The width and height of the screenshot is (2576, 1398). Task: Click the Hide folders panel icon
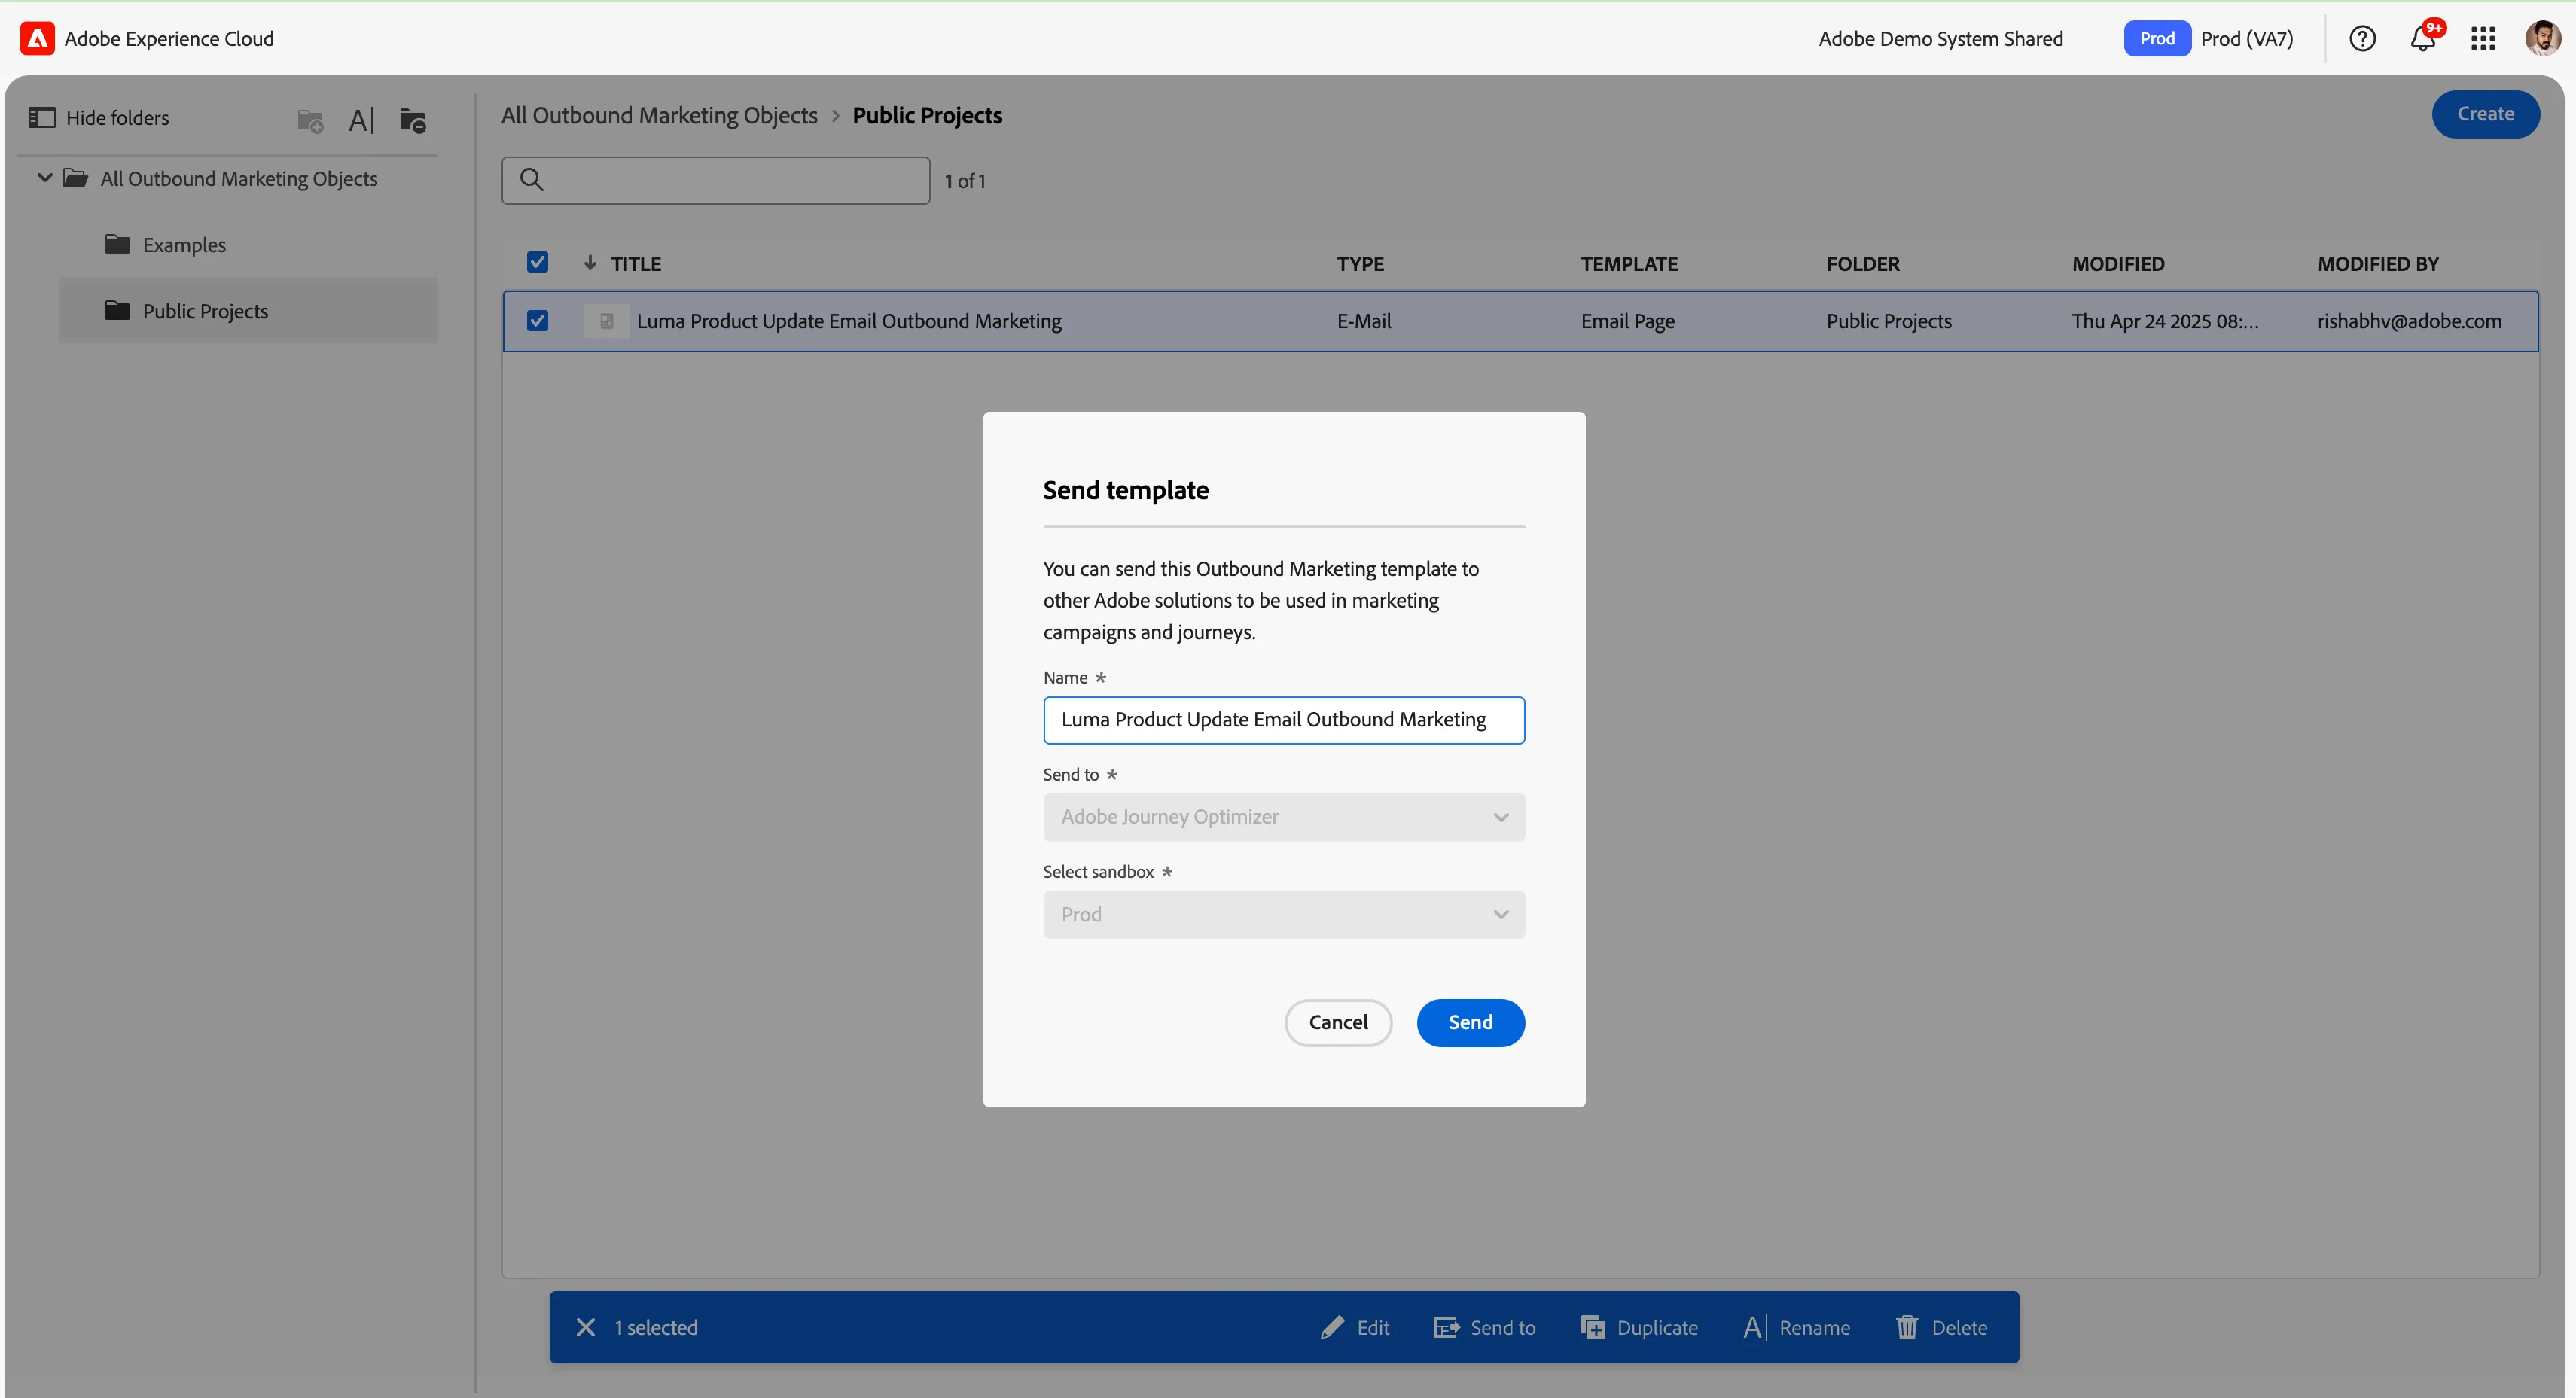click(x=42, y=118)
